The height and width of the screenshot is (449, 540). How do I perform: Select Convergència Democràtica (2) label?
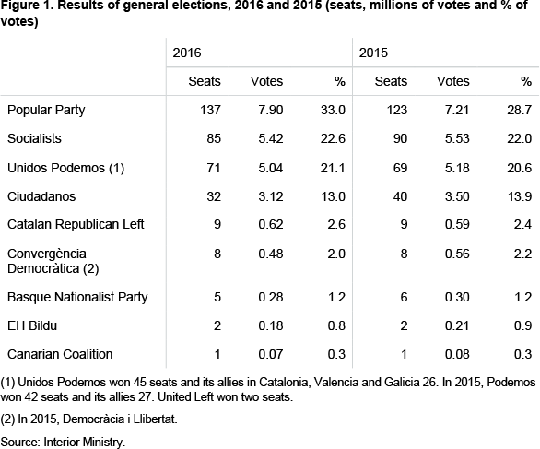pyautogui.click(x=53, y=261)
